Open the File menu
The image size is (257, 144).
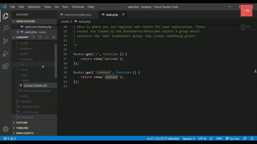12,7
